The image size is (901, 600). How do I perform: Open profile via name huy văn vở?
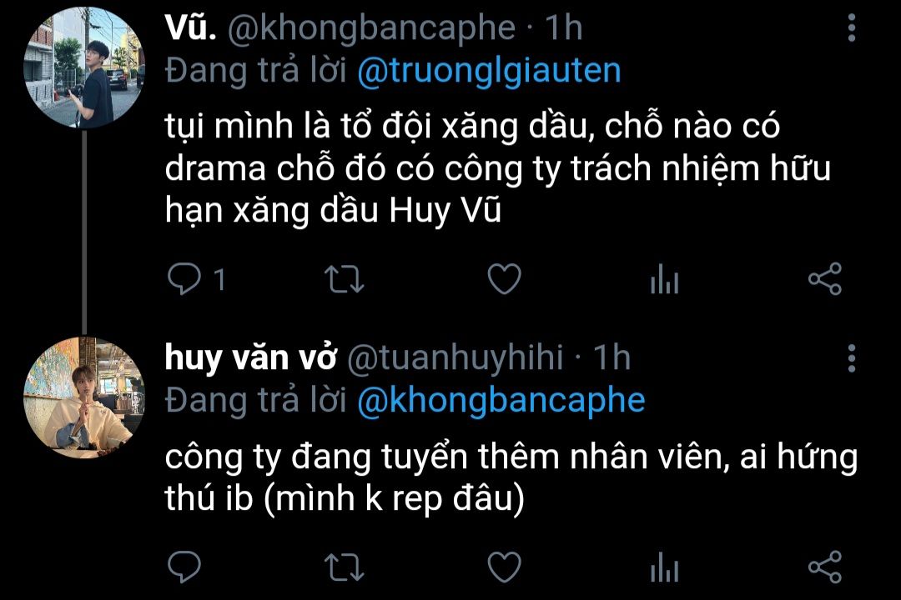click(250, 357)
